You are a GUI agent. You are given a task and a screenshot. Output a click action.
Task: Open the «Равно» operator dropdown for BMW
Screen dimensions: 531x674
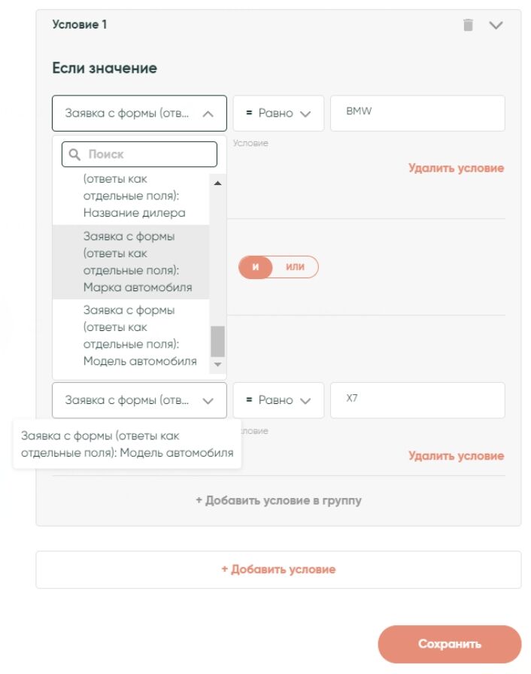tap(278, 114)
